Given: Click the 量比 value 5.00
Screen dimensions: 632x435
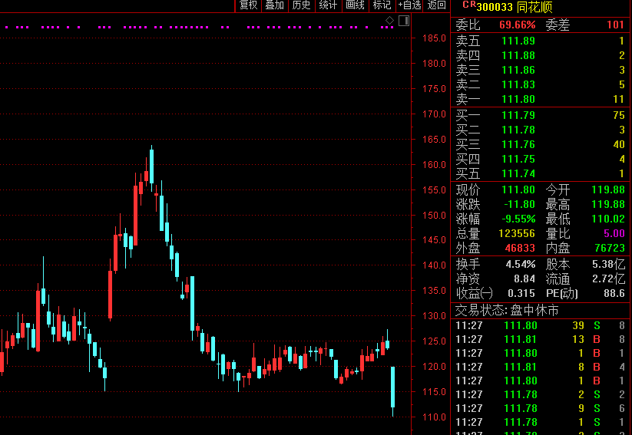Looking at the screenshot, I should pyautogui.click(x=614, y=233).
